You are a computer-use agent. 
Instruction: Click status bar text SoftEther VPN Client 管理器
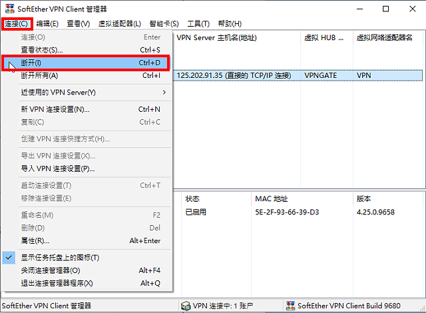coord(47,306)
